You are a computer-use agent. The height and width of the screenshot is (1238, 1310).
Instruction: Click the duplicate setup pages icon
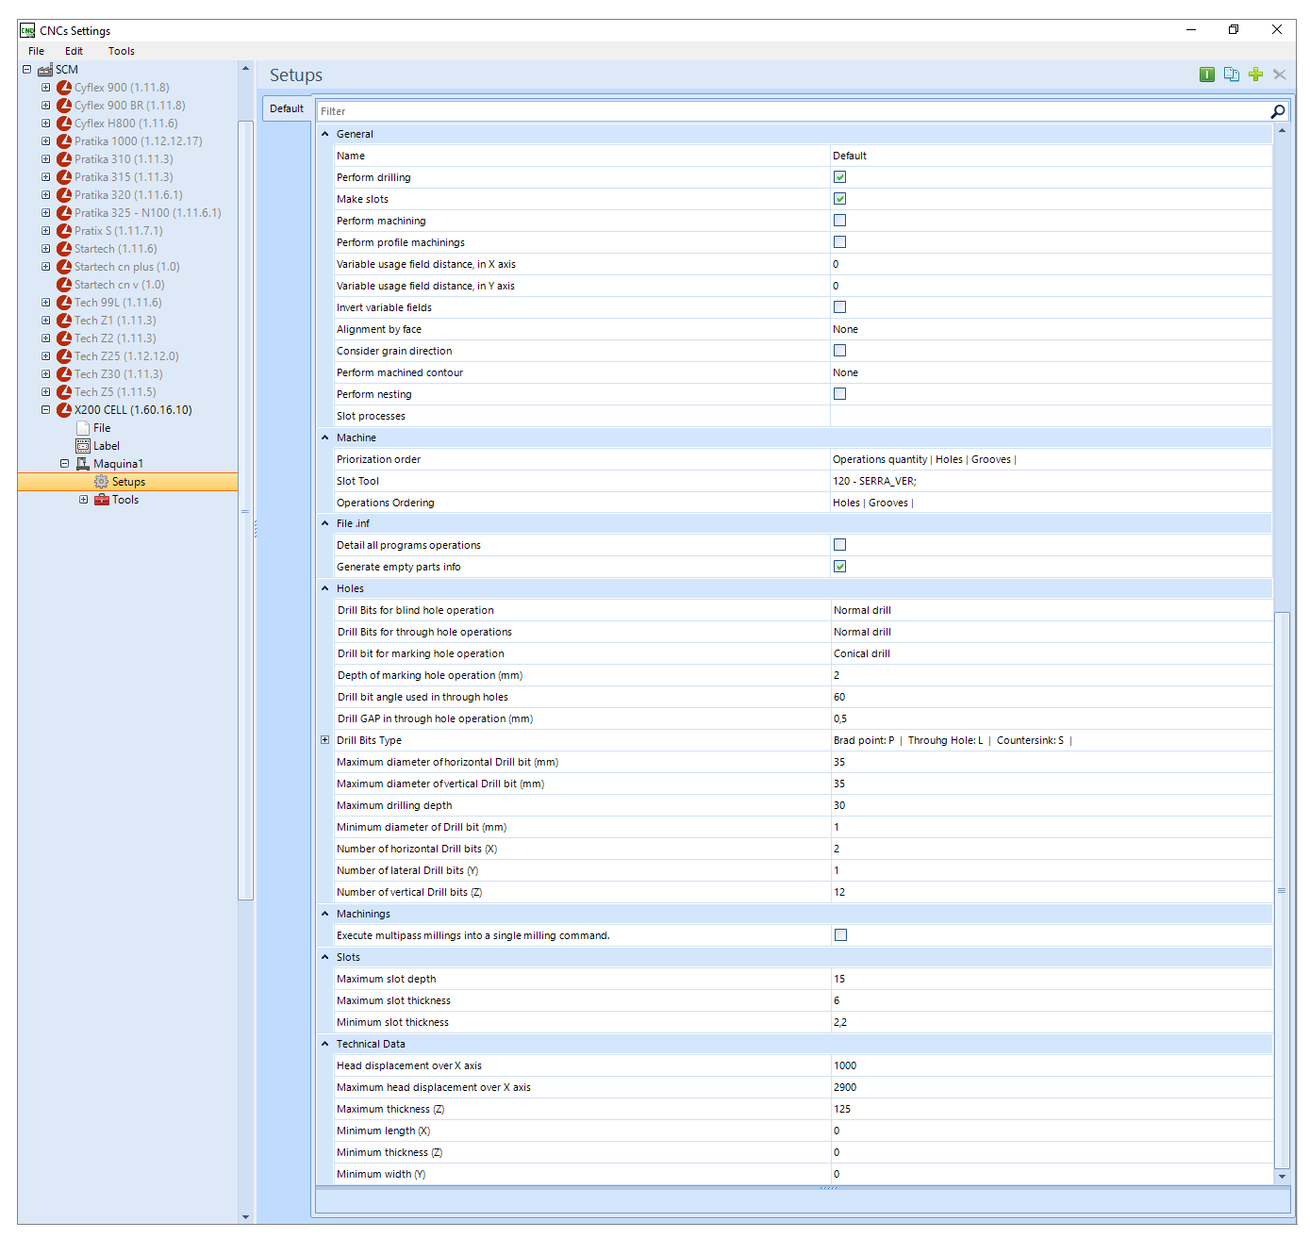point(1231,74)
